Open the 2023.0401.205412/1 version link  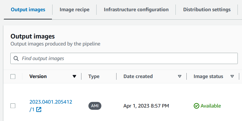[x=51, y=102]
